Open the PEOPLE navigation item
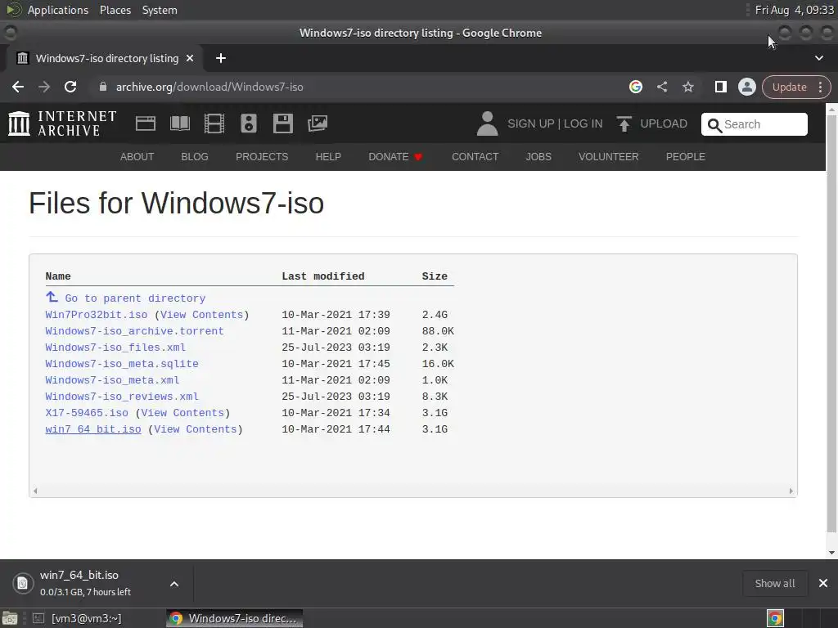Screen dimensions: 838x628 [686, 156]
